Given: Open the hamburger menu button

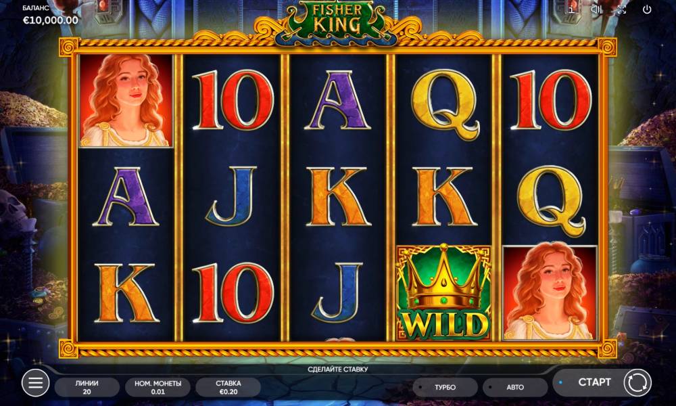Looking at the screenshot, I should (35, 382).
